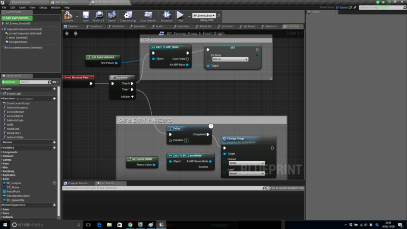Screen dimensions: 407x229
Task: Add a new variable with Variables plus
Action: point(54,148)
